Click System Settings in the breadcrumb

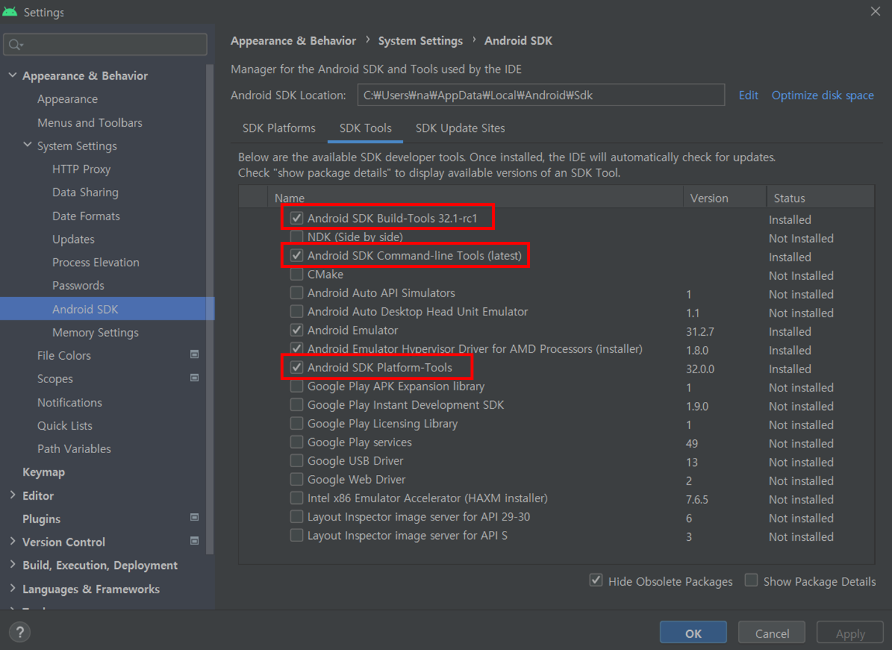click(x=420, y=41)
